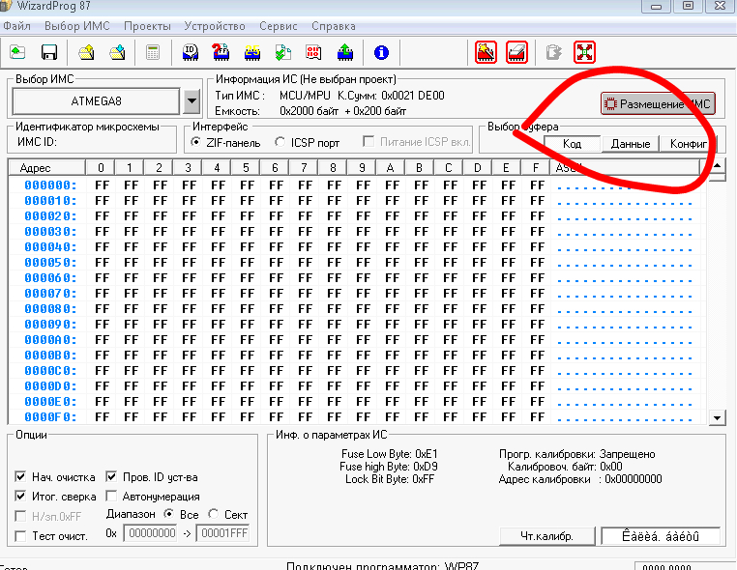Click the Размещение ИМС button
The image size is (737, 570).
pos(656,103)
